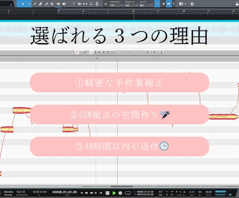Toggle the blue Autoscroll arrow button
Viewport: 239px width, 198px height.
[x=169, y=4]
